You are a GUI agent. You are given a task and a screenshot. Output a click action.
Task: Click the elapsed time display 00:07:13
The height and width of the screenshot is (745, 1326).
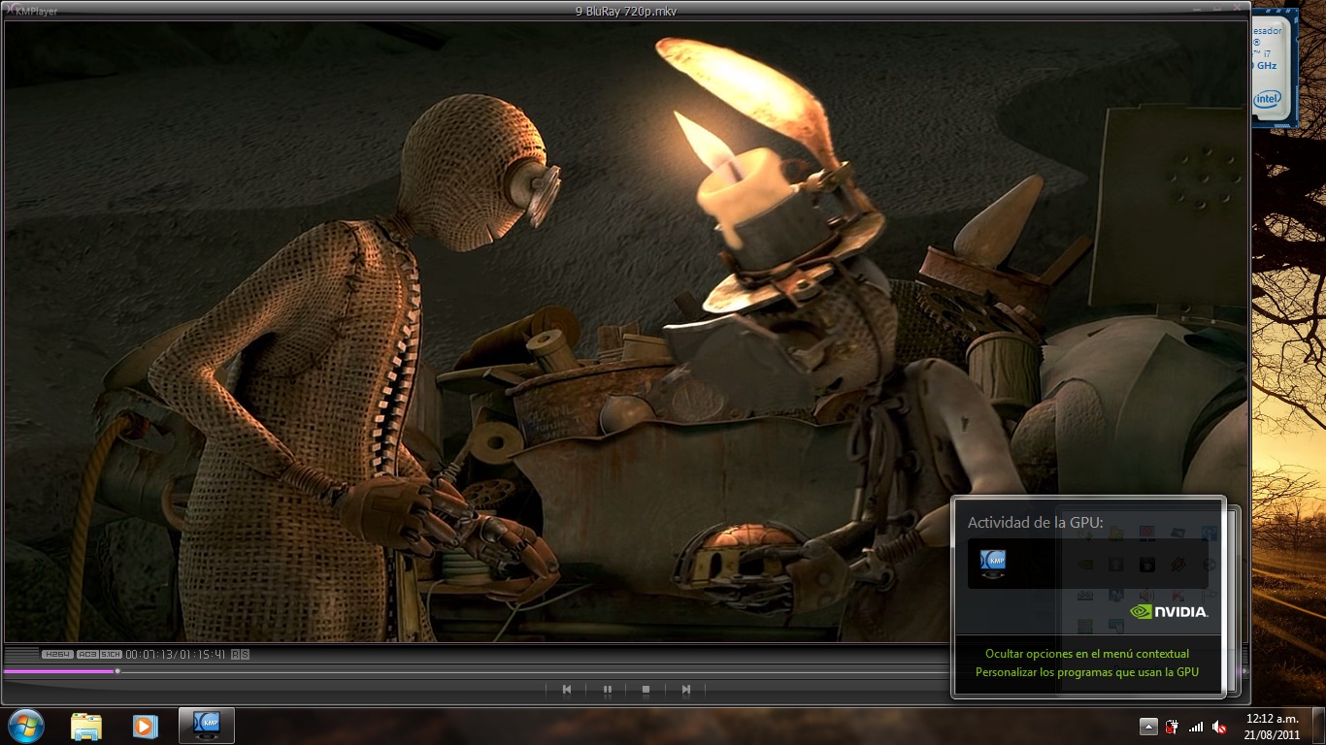[x=149, y=654]
